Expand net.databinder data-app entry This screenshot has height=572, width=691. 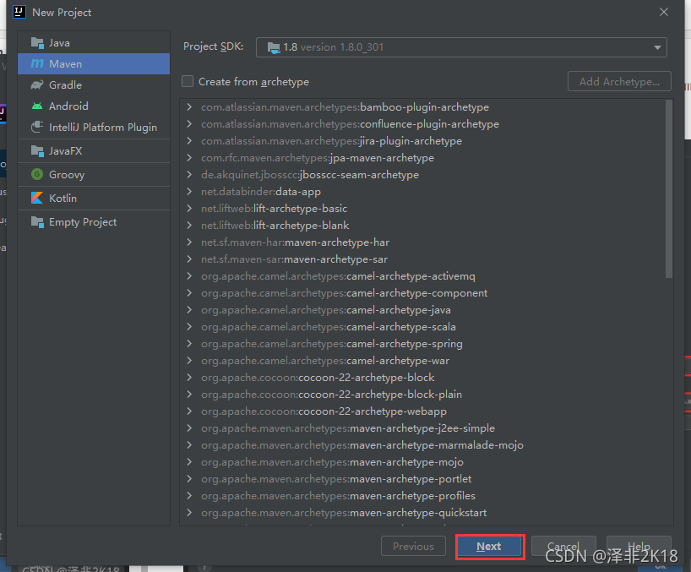coord(189,191)
